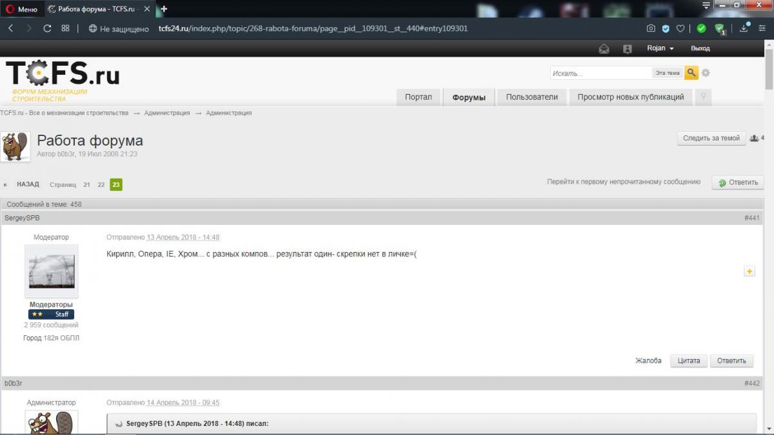
Task: Click the Staff rank badge
Action: click(51, 314)
